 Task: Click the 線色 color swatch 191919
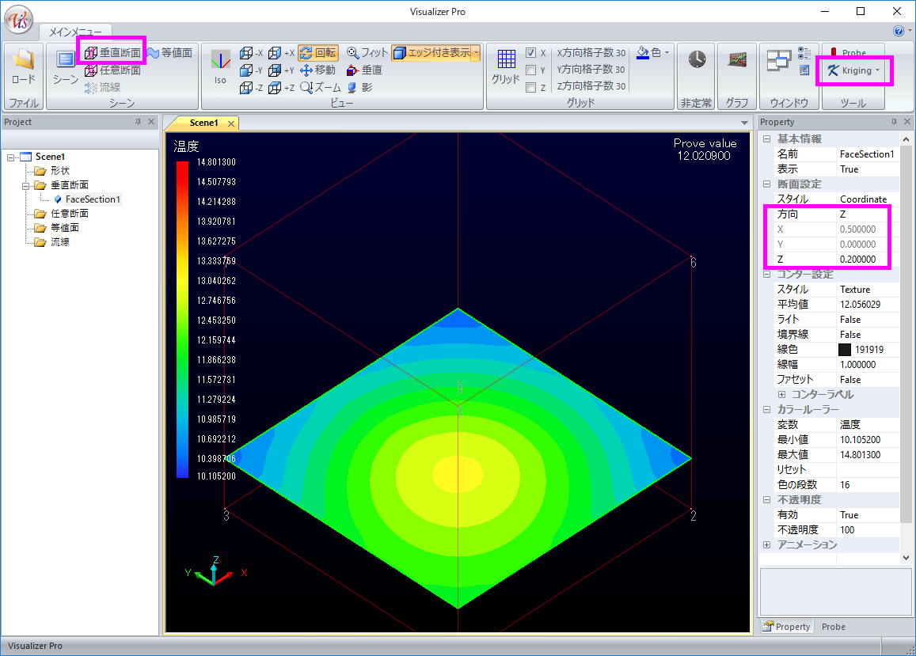click(845, 349)
